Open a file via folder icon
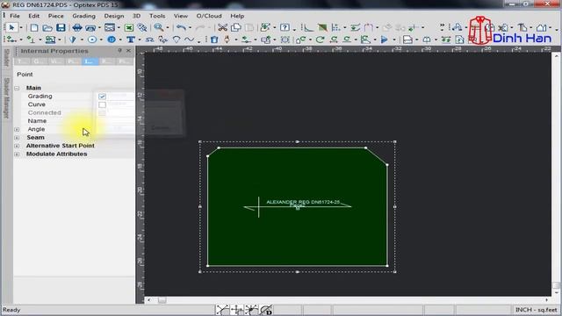This screenshot has height=316, width=562. click(47, 27)
